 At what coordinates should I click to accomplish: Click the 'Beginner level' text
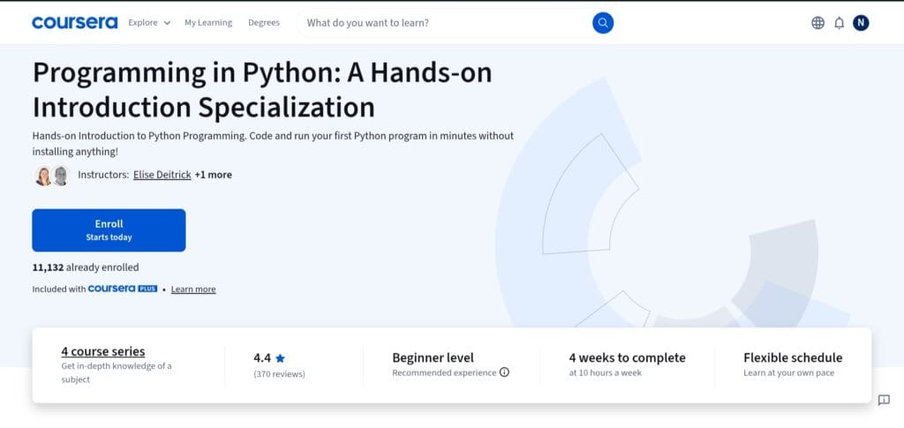(433, 357)
